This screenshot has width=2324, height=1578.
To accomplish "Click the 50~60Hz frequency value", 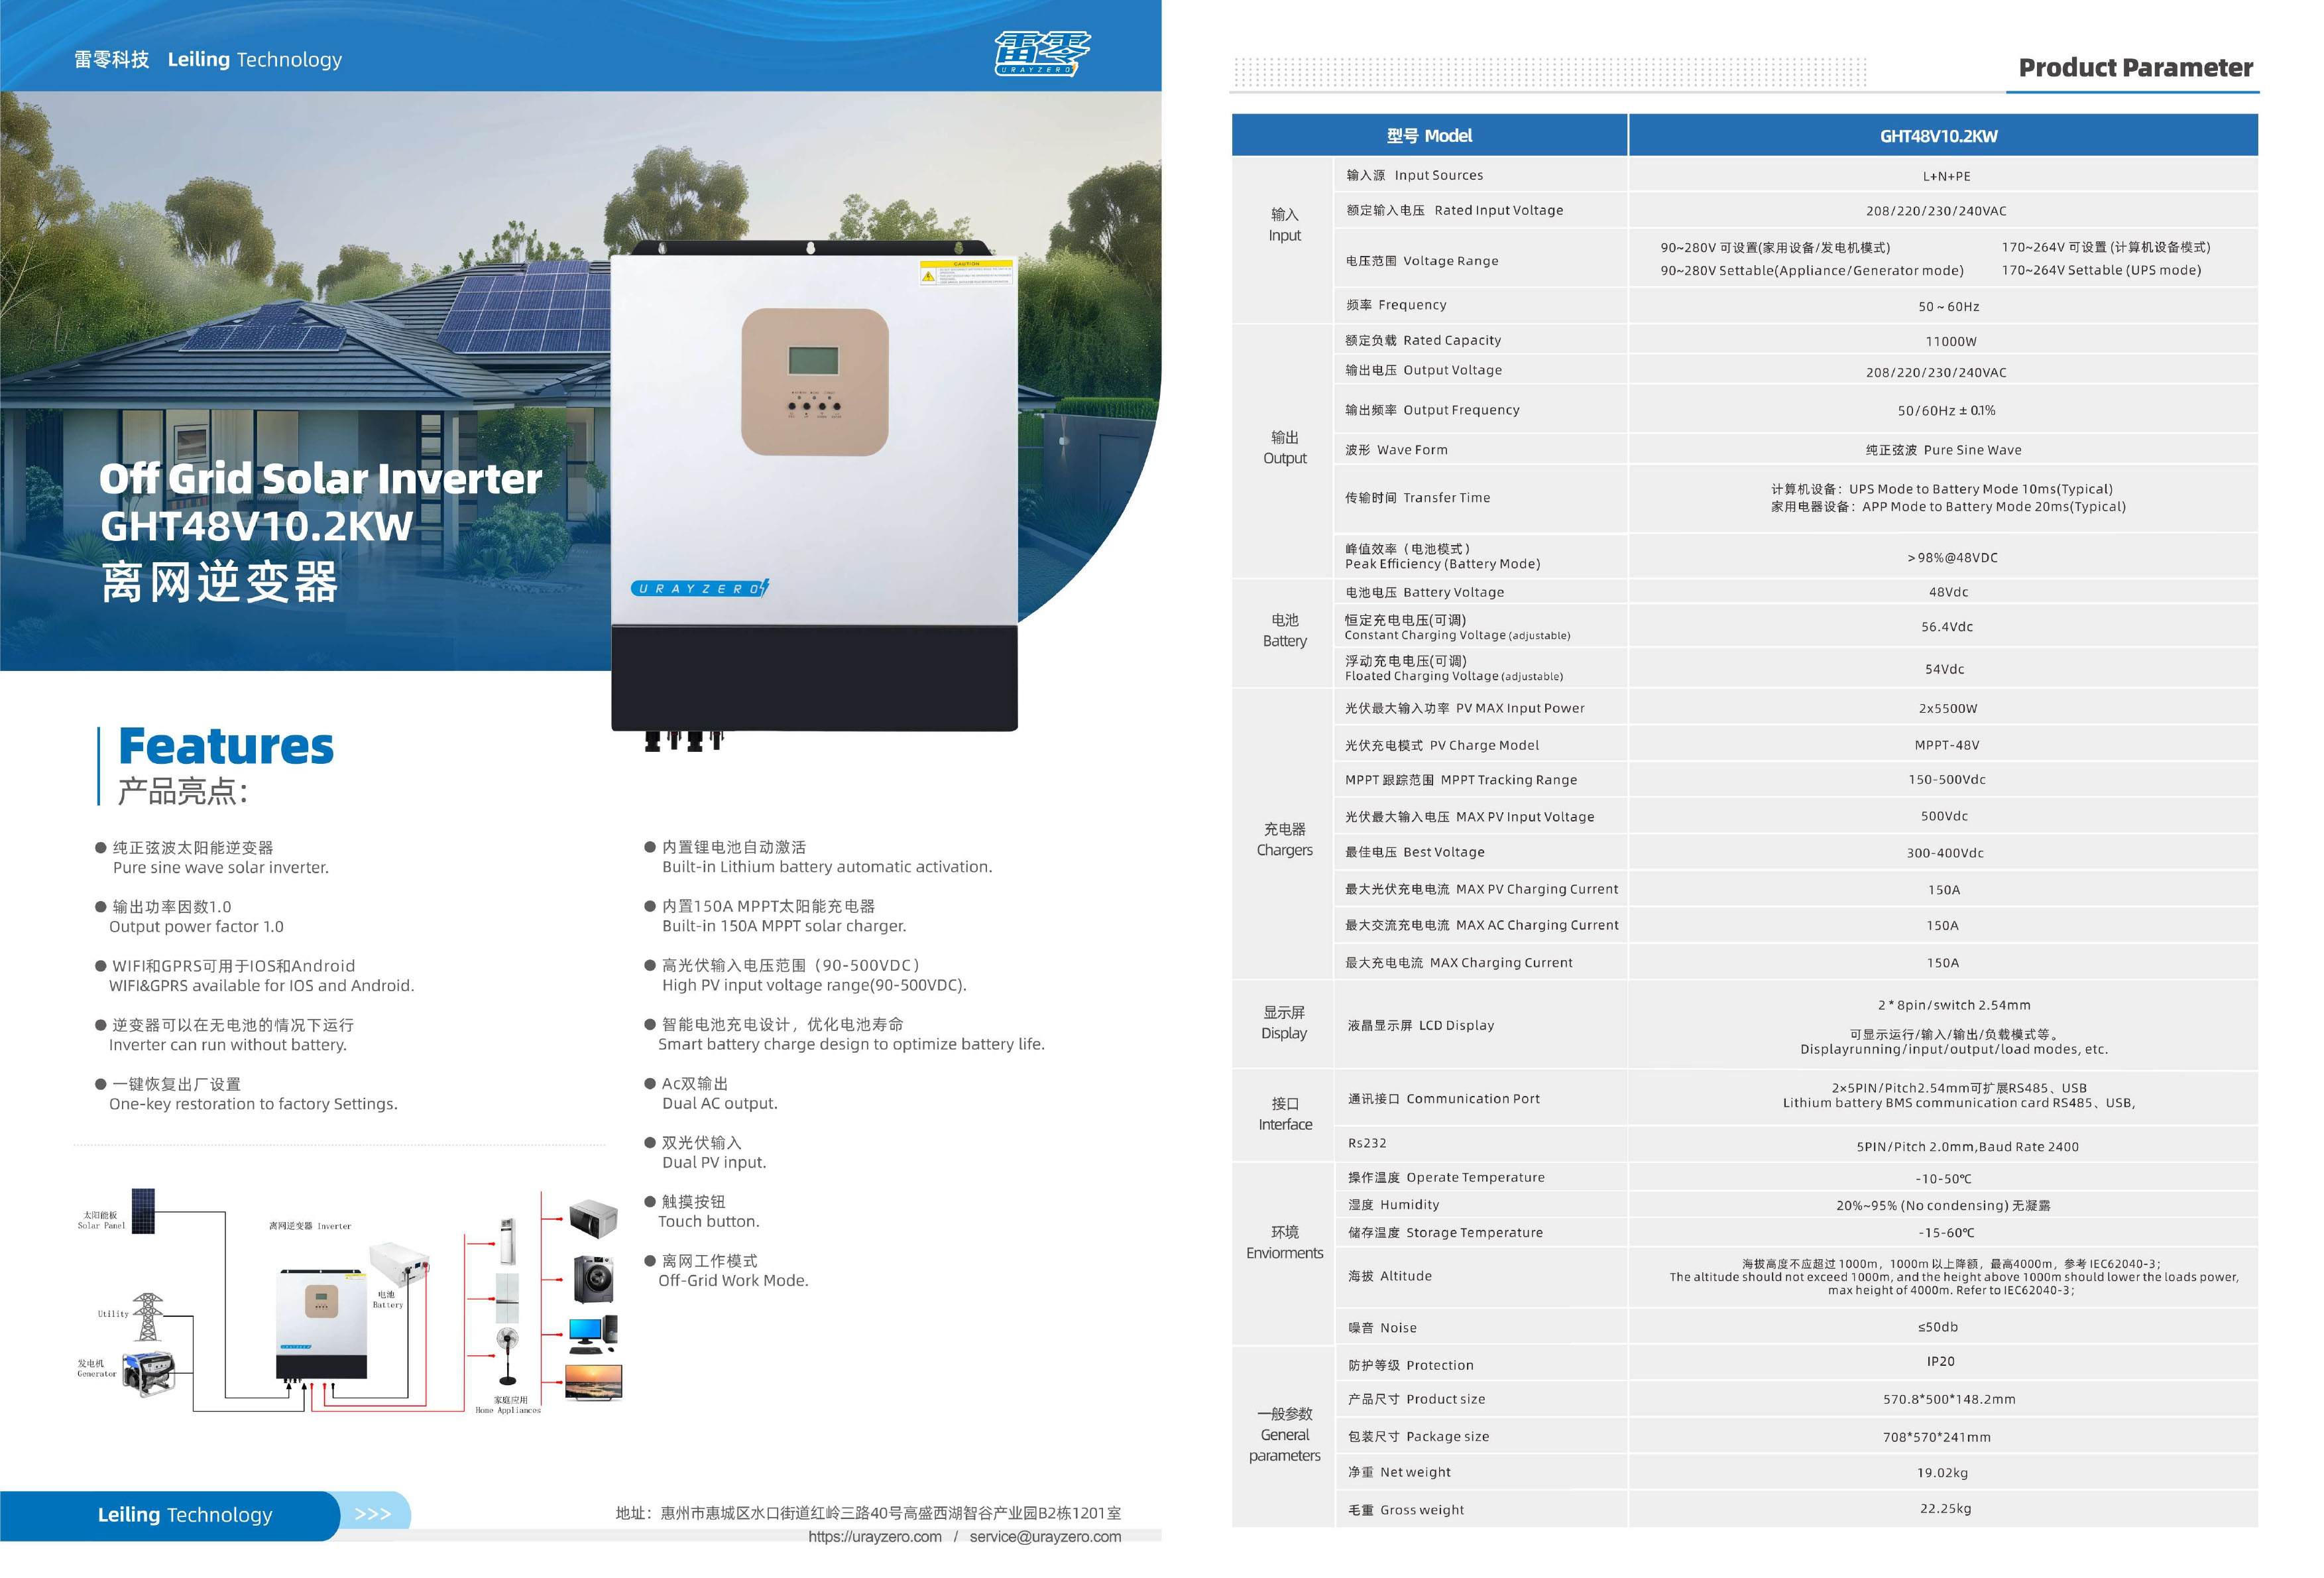I will coord(1948,307).
